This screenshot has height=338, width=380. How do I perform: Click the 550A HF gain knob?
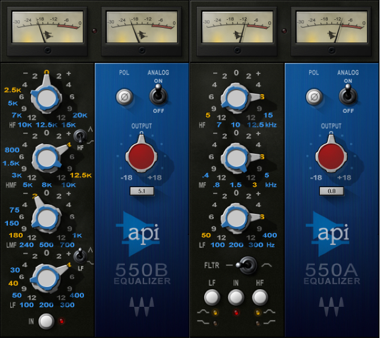(x=236, y=98)
